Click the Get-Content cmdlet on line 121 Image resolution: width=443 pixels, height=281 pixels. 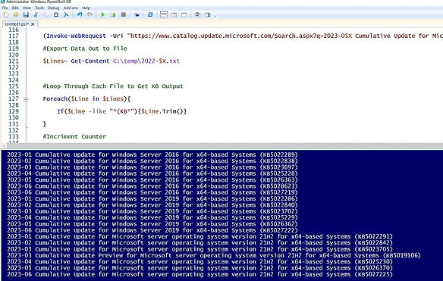pos(90,61)
